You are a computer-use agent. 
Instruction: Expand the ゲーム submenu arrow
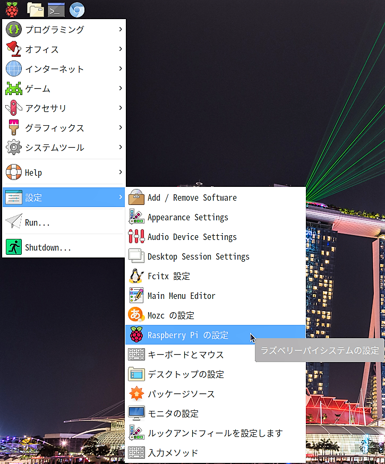(x=120, y=88)
